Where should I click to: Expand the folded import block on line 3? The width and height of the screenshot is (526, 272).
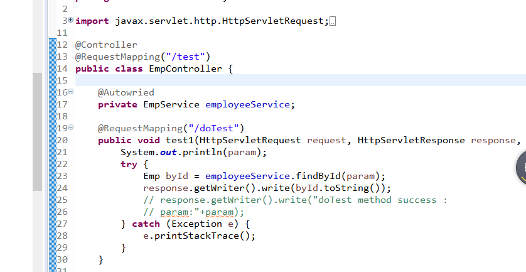[x=71, y=20]
